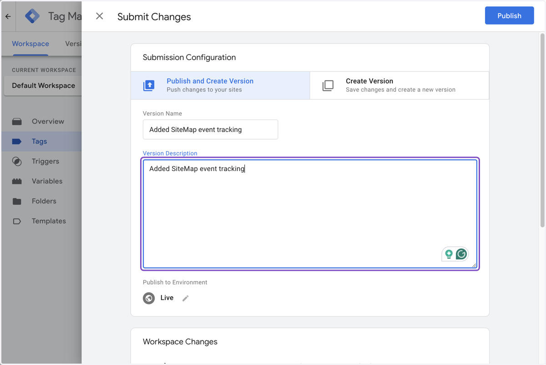
Task: Open the Tags section in sidebar
Action: tap(41, 142)
